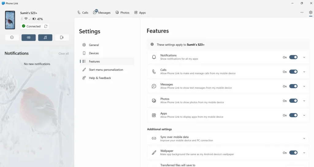
Task: Expand the Apps row chevron
Action: [x=304, y=115]
